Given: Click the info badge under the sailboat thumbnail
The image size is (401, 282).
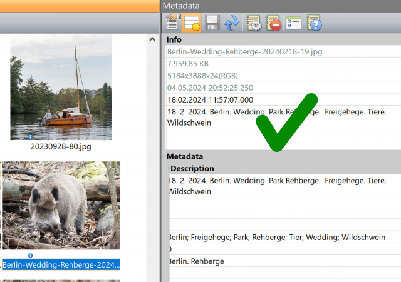Looking at the screenshot, I should pos(30,138).
